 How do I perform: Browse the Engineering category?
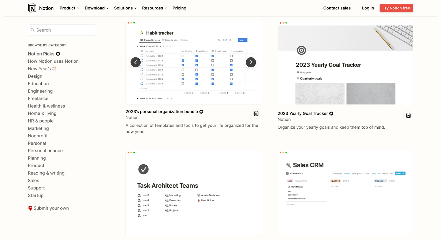click(x=40, y=91)
